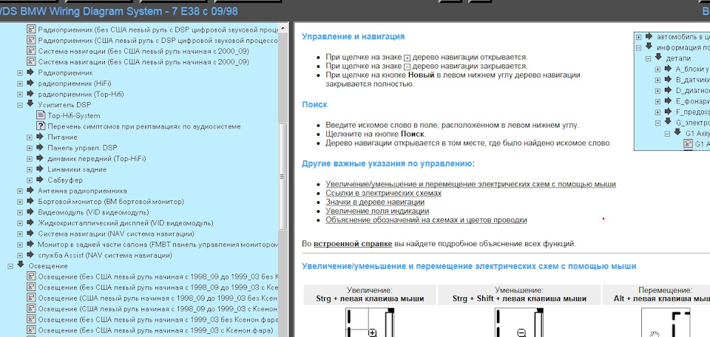Click arrow icon beside Система навигации (NAV система навигации)
This screenshot has height=337, width=710.
(31, 234)
